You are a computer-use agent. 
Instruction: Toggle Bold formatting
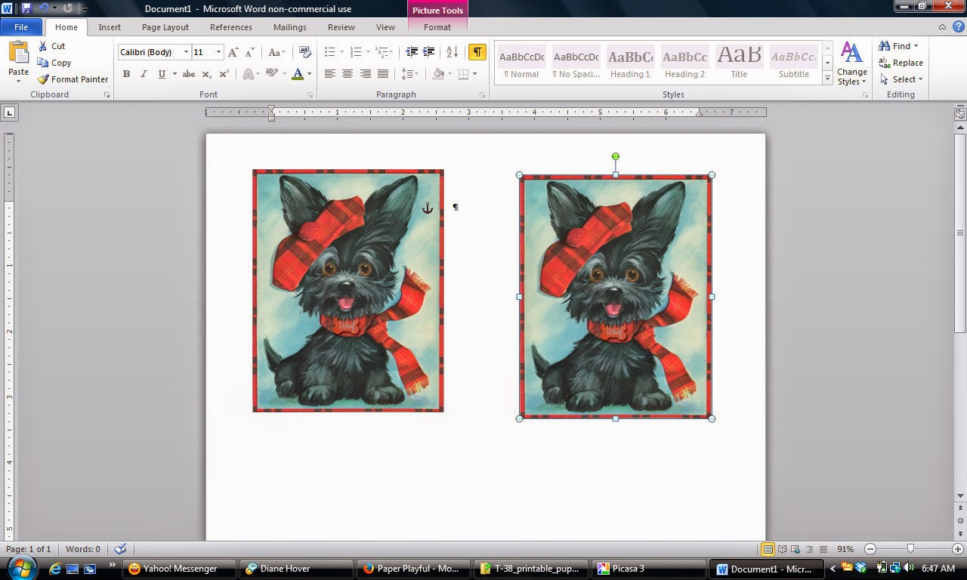point(126,74)
